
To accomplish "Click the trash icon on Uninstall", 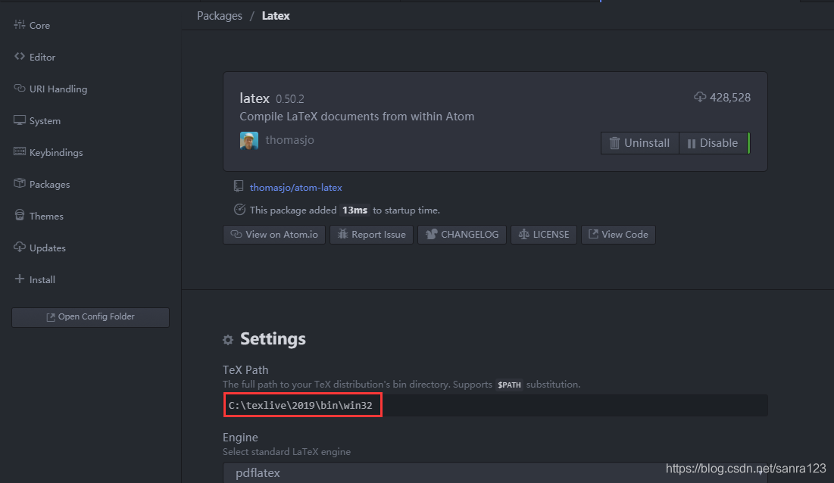I will click(x=614, y=143).
